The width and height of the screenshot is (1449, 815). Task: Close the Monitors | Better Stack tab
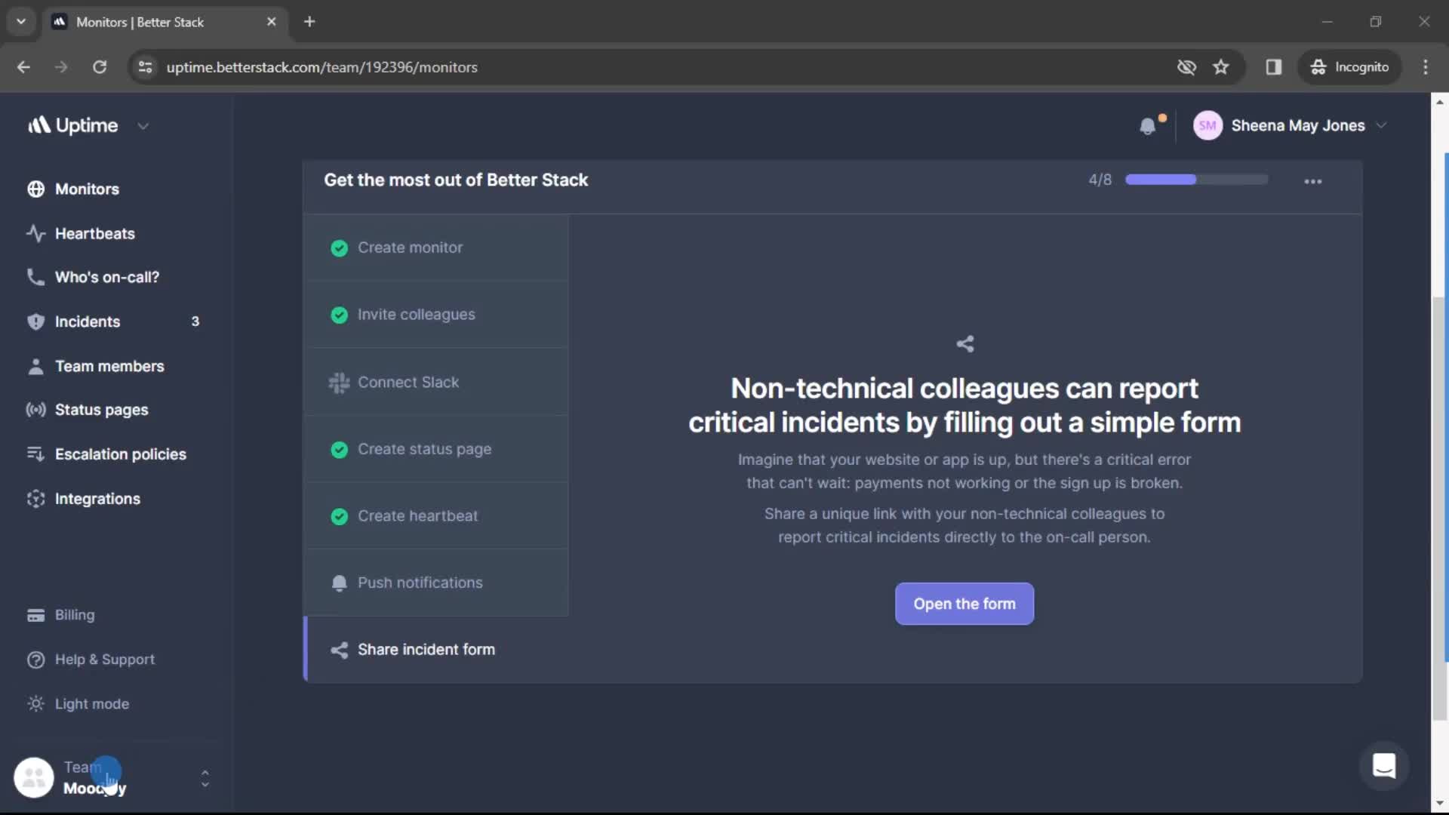[x=272, y=22]
